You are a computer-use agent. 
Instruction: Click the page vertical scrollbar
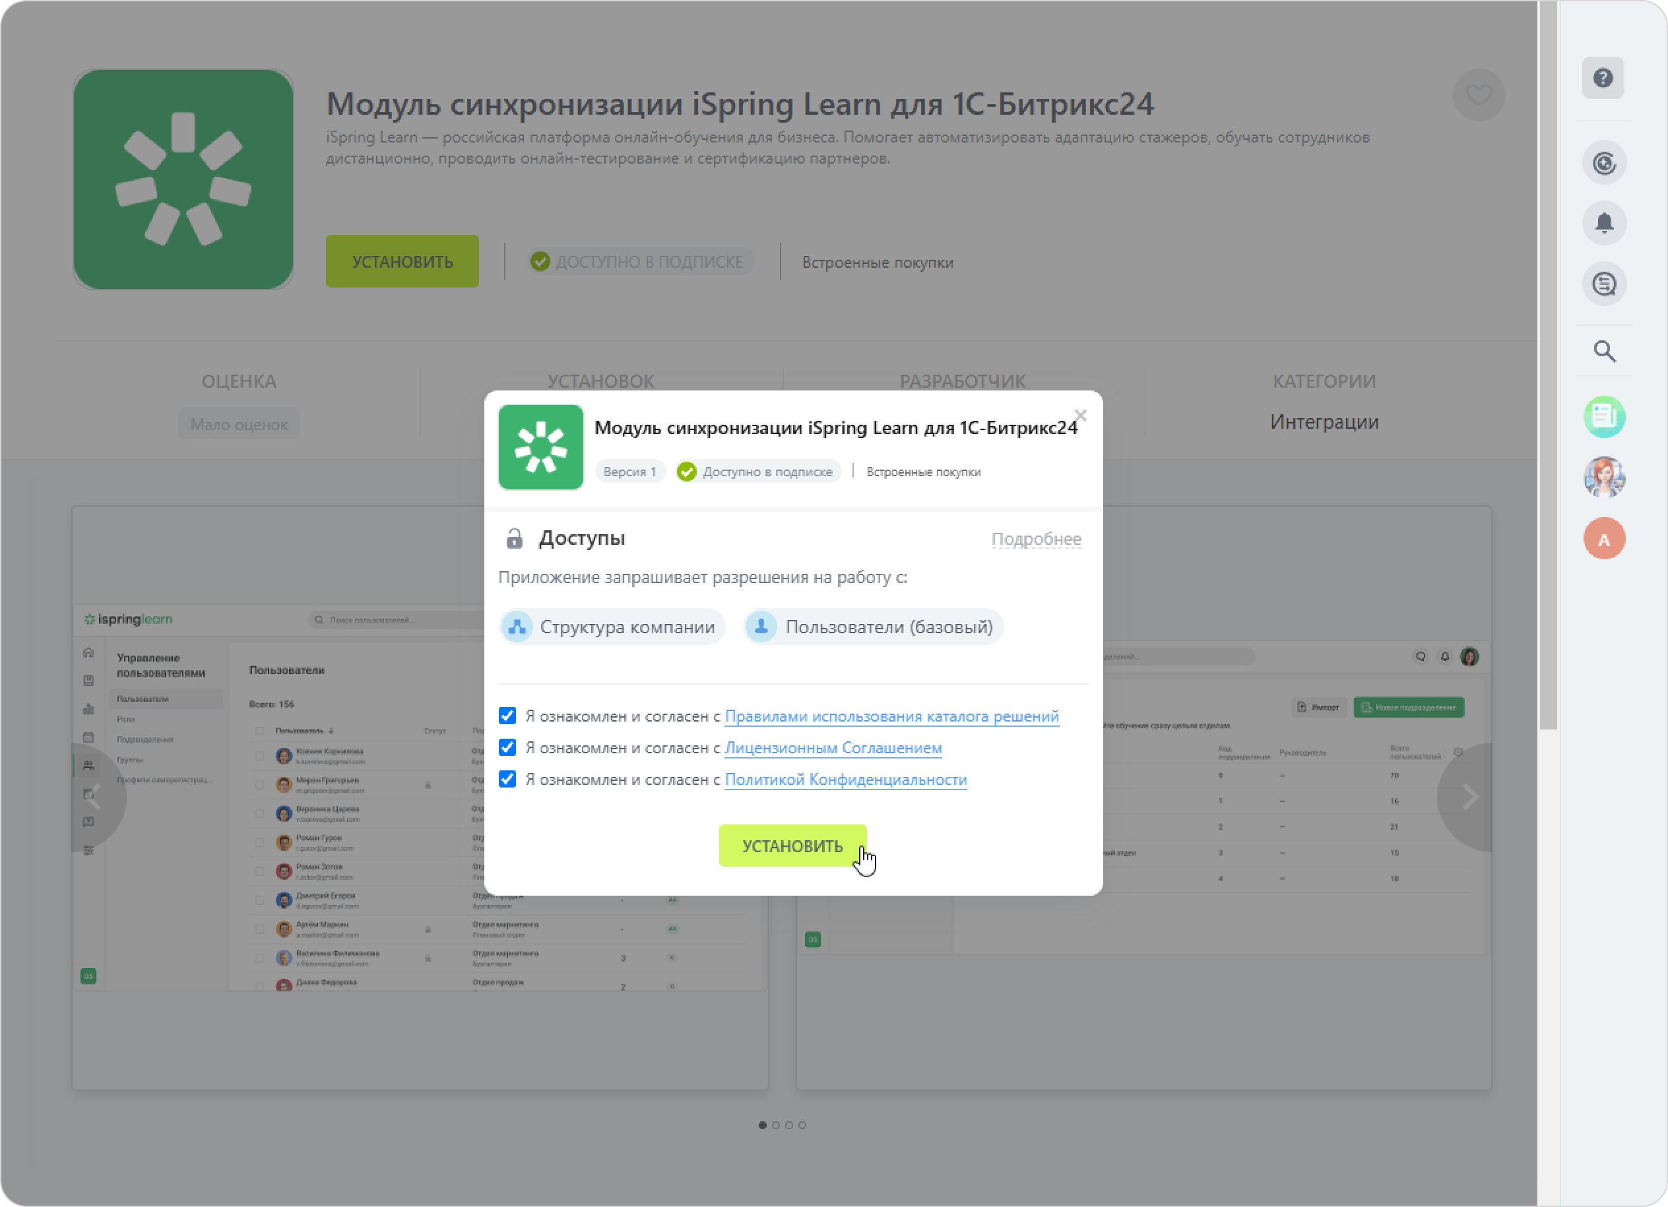click(x=1548, y=365)
